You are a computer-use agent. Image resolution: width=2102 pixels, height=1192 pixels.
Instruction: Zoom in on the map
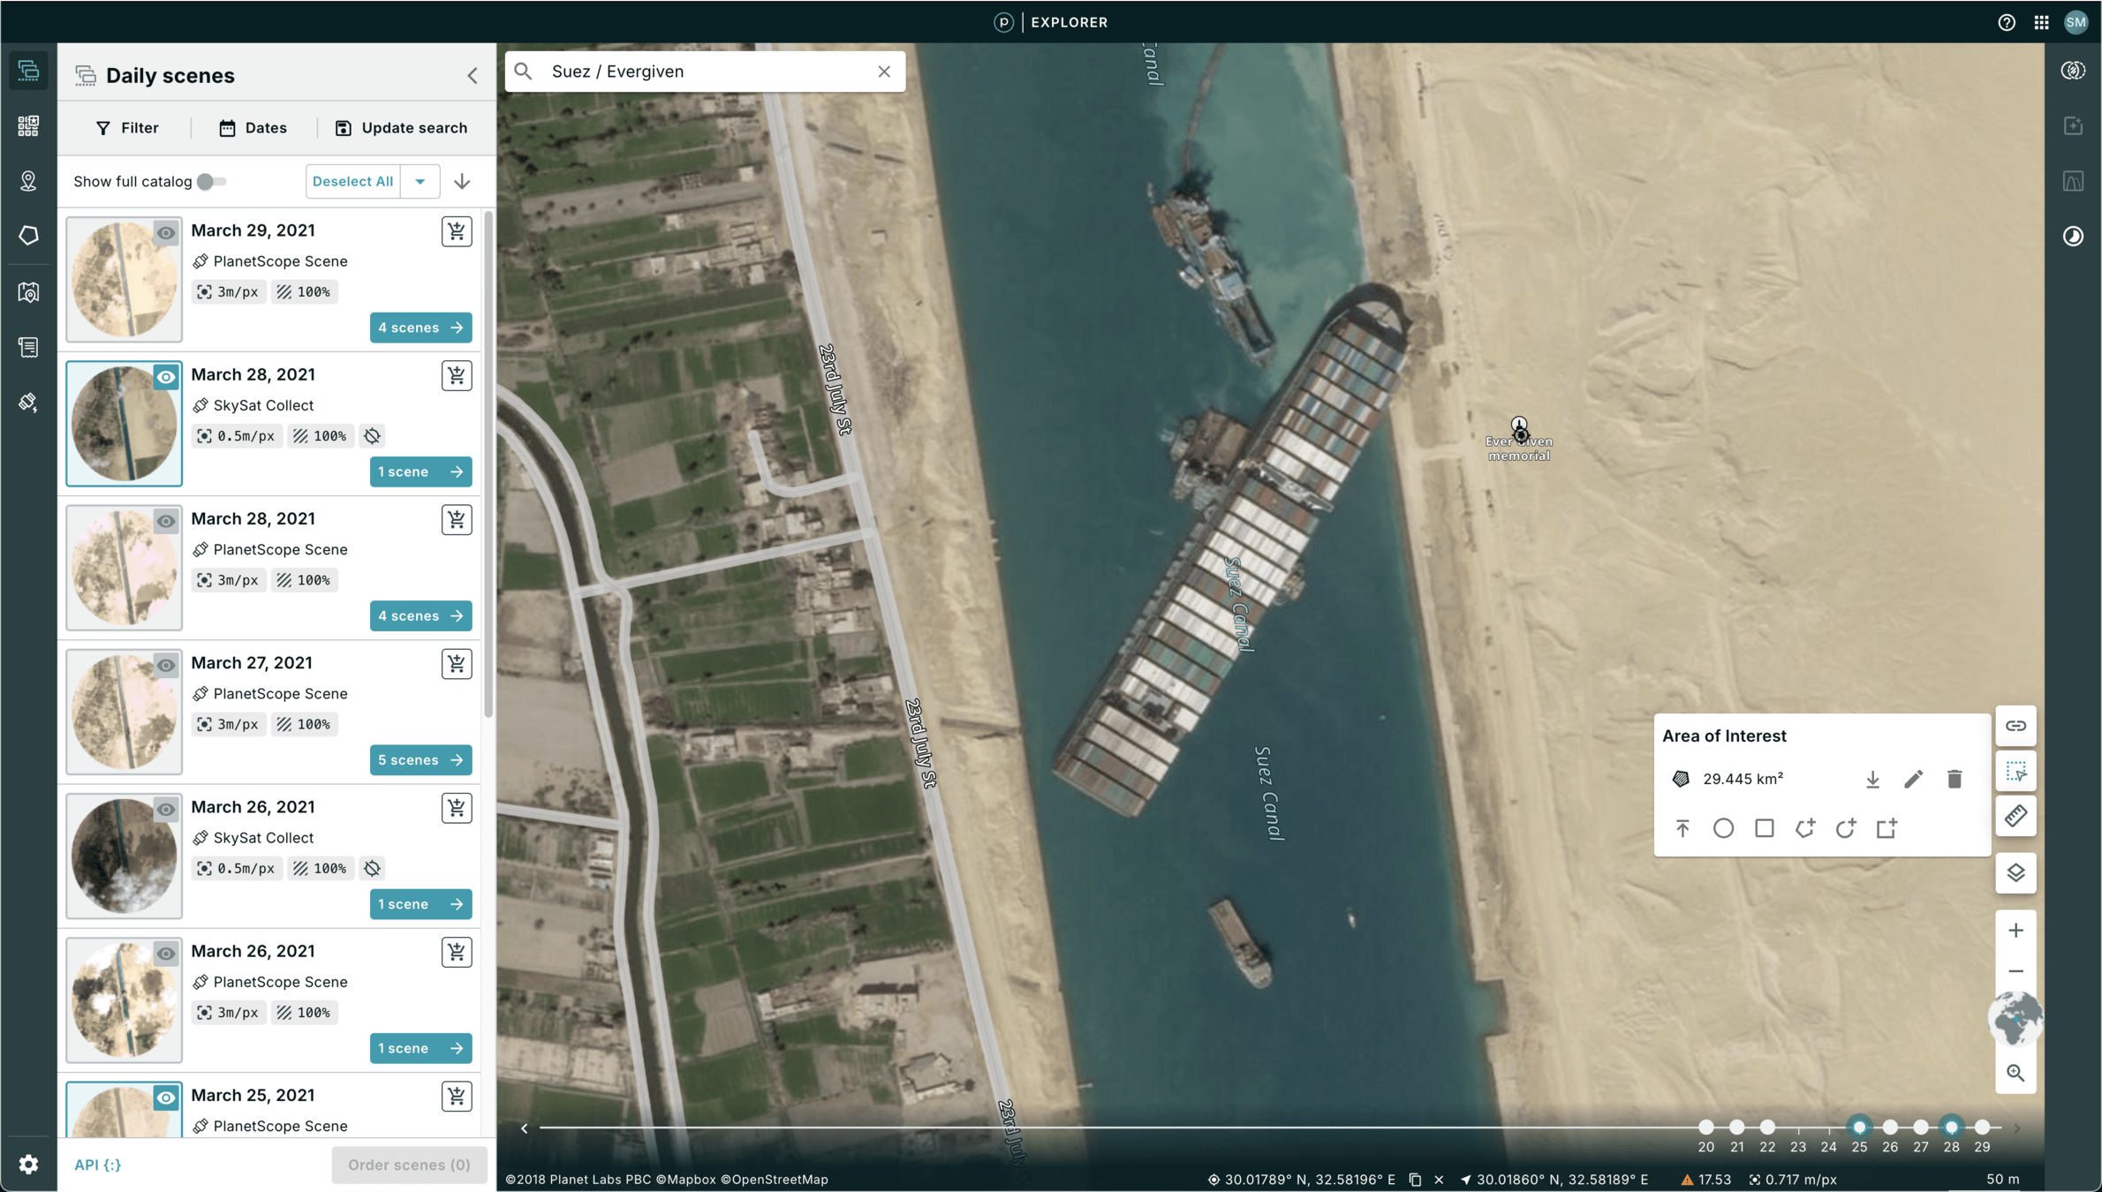pos(2015,930)
